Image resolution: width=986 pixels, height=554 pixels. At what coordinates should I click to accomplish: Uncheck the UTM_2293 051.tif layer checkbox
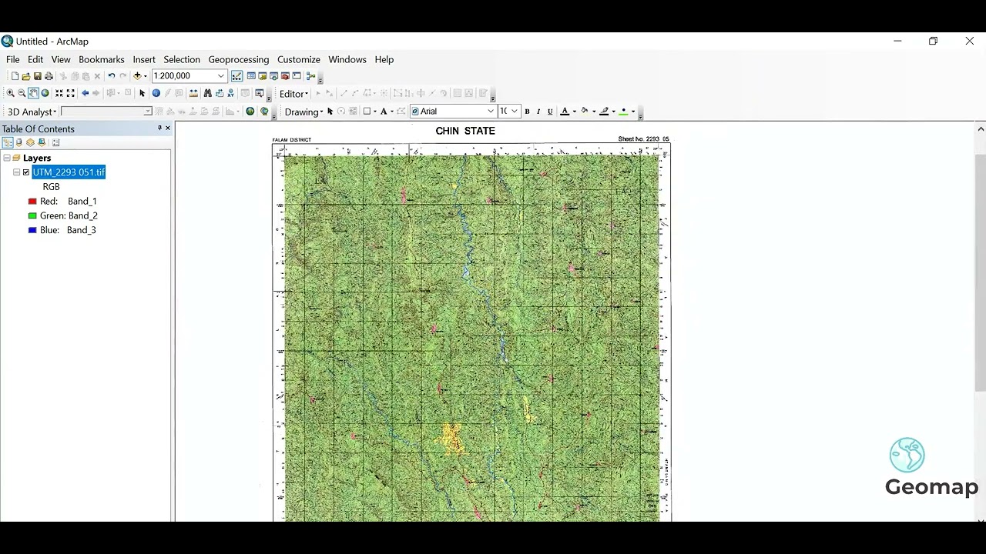tap(26, 172)
